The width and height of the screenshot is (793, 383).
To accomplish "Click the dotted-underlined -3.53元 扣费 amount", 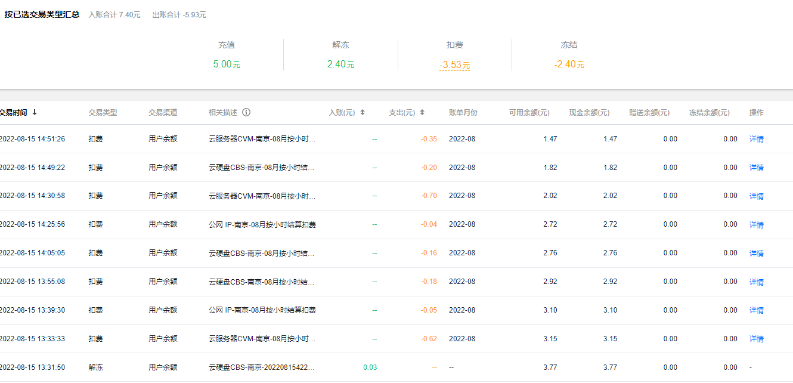I will [x=453, y=63].
